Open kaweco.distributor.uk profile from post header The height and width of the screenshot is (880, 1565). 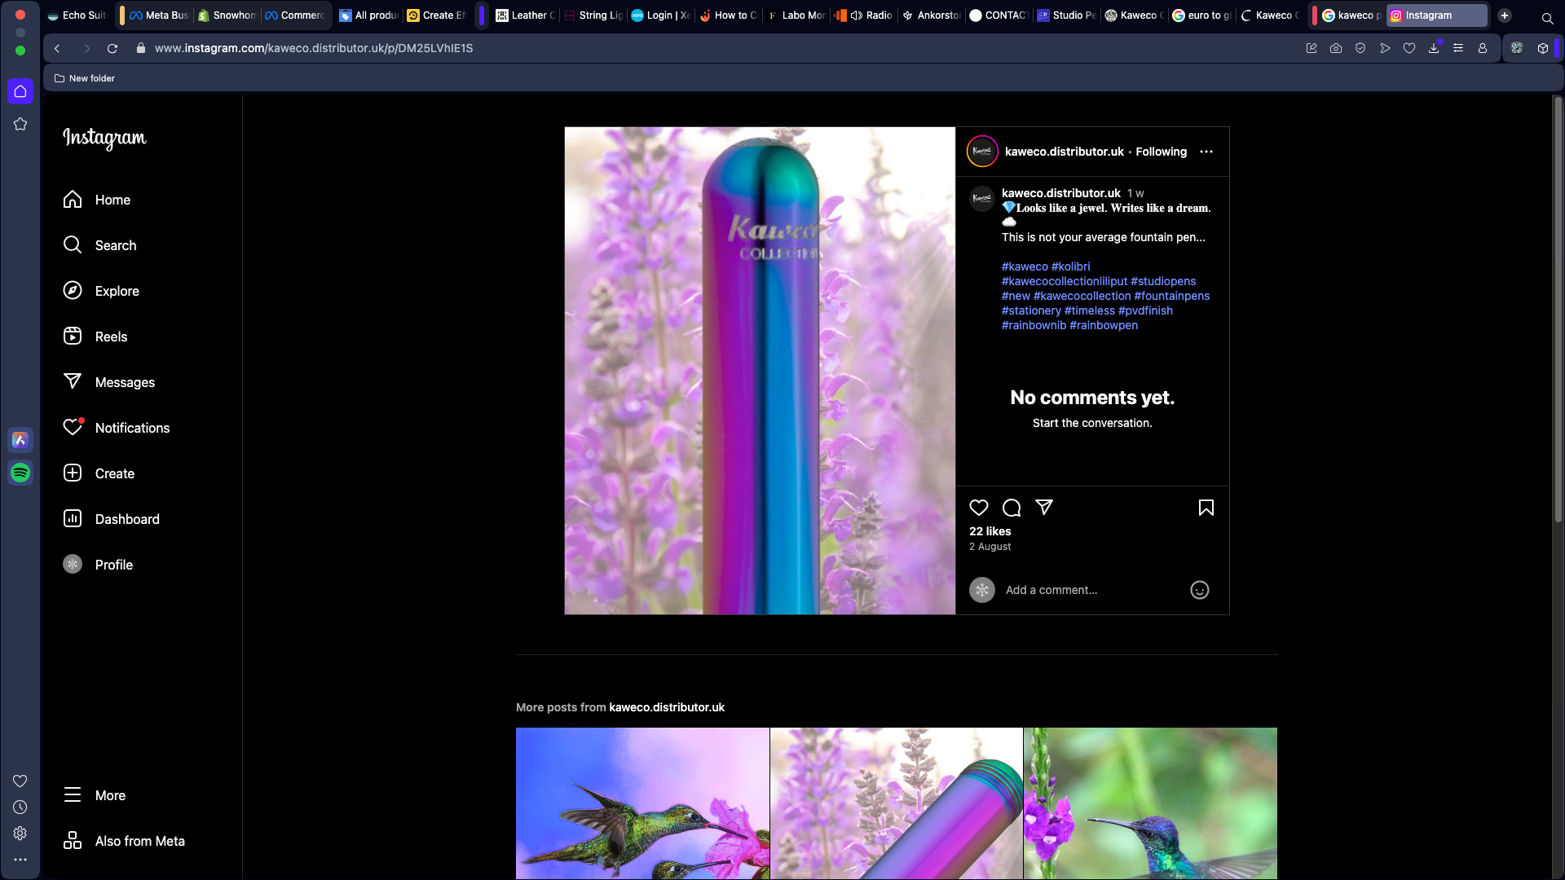pos(1064,152)
